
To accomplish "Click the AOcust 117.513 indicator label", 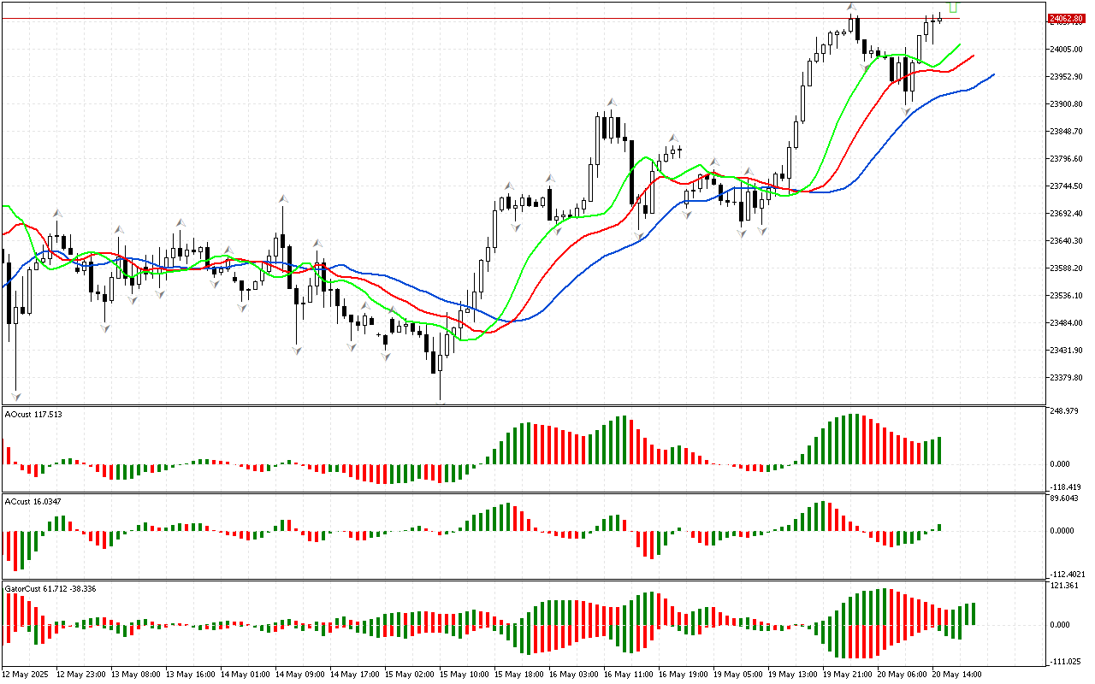I will (34, 415).
